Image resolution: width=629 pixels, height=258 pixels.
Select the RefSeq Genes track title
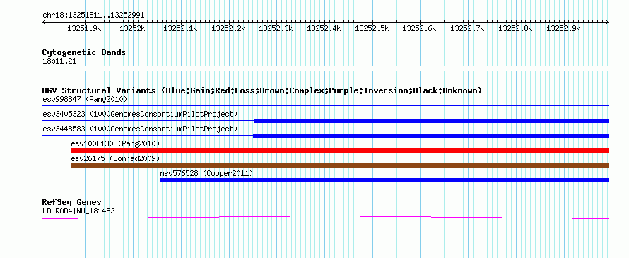pyautogui.click(x=72, y=202)
